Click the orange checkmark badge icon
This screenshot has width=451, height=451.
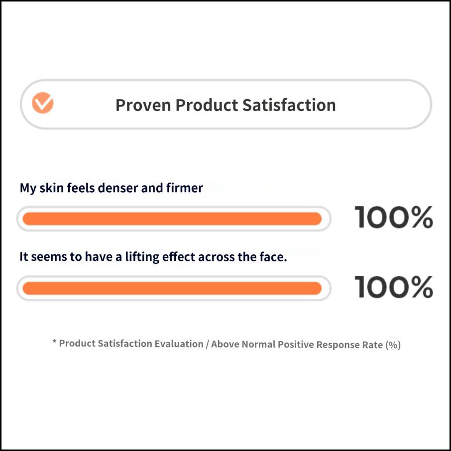tap(43, 103)
